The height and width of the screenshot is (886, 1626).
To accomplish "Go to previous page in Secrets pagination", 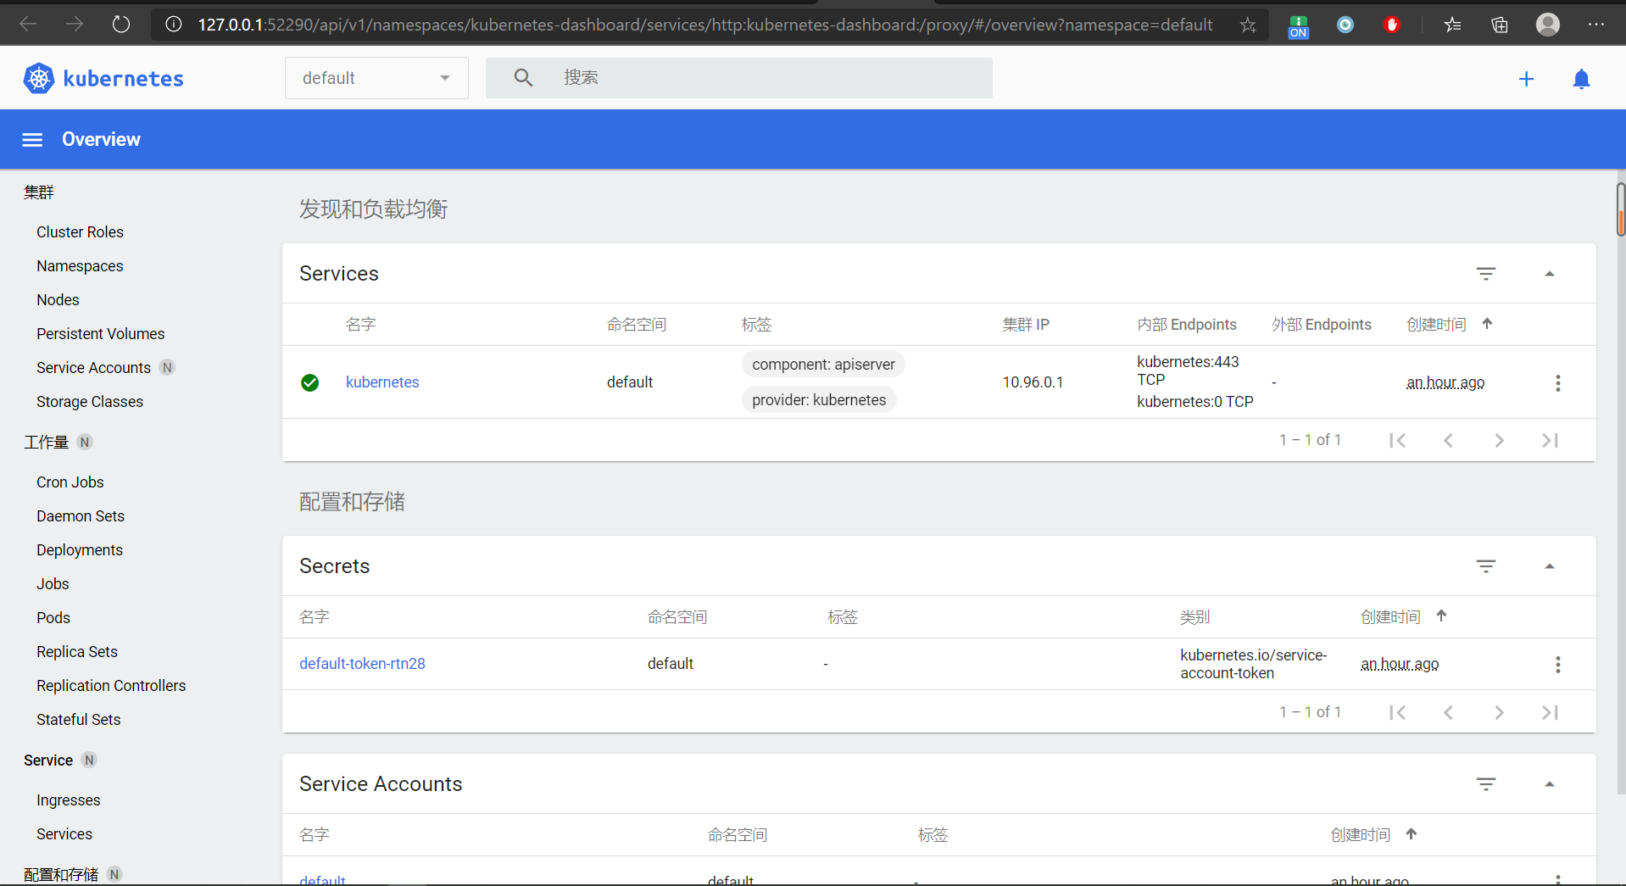I will click(x=1449, y=713).
